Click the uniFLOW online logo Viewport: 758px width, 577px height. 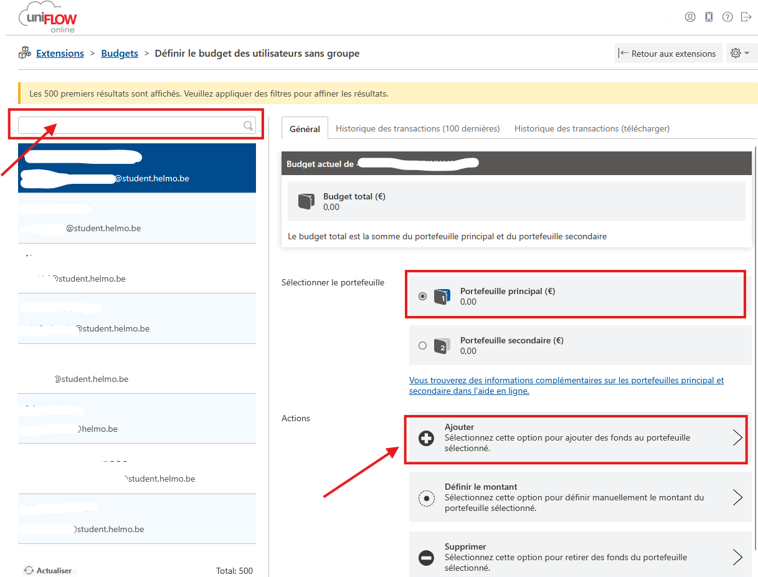pyautogui.click(x=48, y=18)
